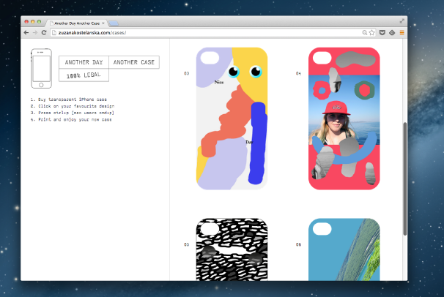Click the Pocket extension icon
Image resolution: width=444 pixels, height=297 pixels.
click(x=382, y=33)
